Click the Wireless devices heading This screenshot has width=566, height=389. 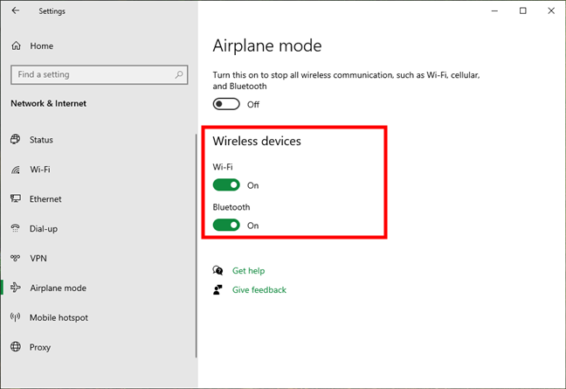(x=257, y=141)
